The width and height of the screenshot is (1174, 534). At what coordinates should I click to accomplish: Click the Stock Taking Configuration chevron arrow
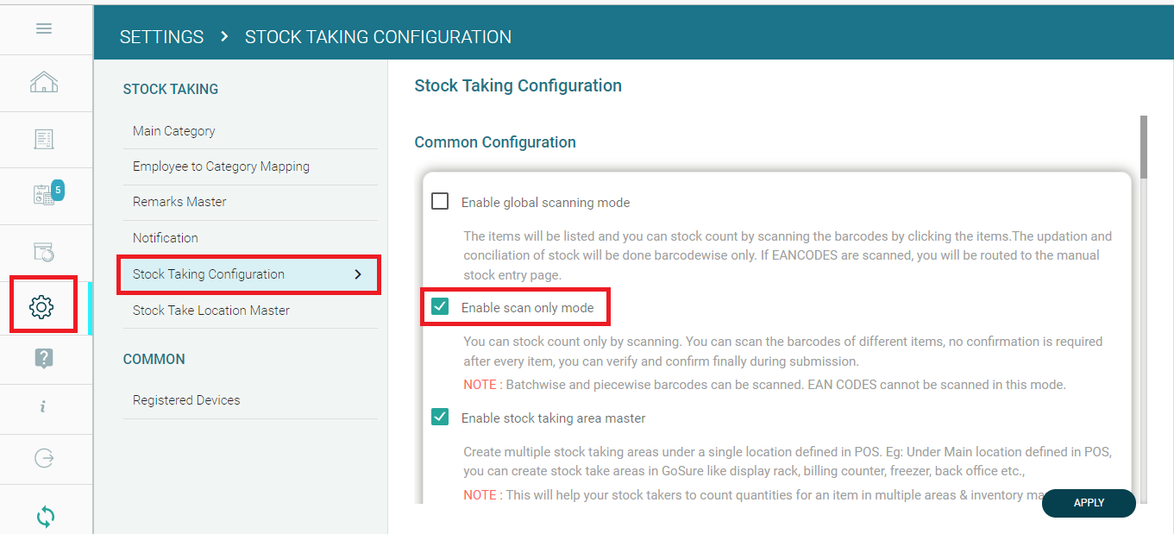[359, 274]
